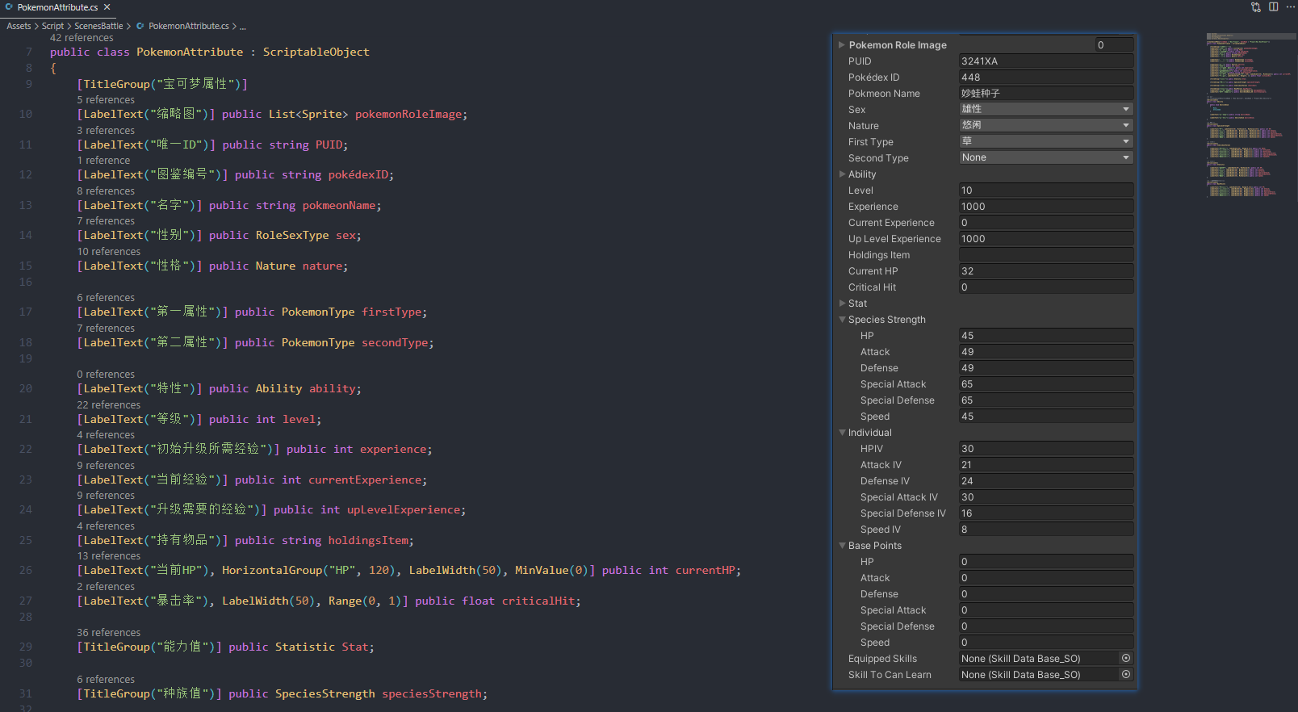Viewport: 1298px width, 712px height.
Task: Click the Experience value field
Action: [x=1045, y=207]
